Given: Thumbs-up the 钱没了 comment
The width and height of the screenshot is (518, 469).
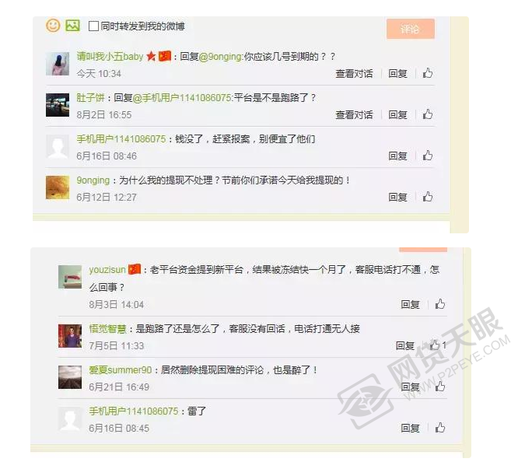Looking at the screenshot, I should point(428,156).
